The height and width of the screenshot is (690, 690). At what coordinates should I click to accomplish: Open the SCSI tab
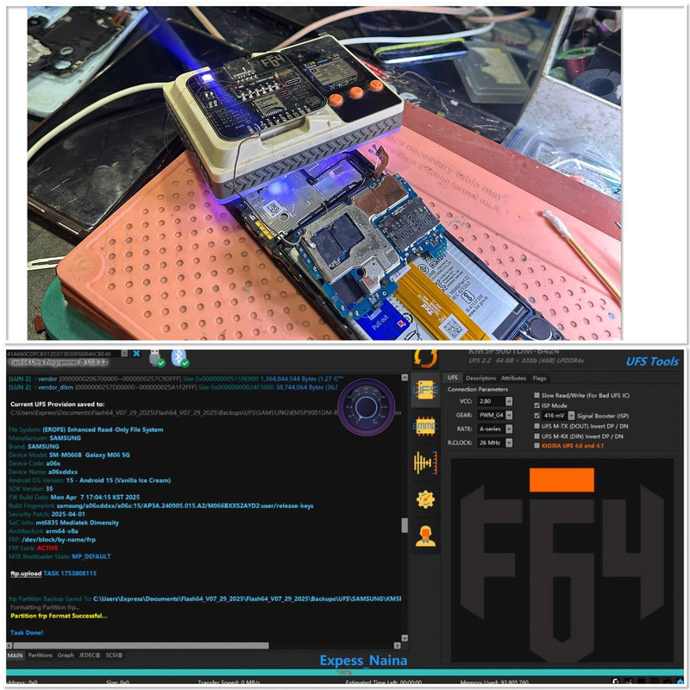[x=114, y=655]
